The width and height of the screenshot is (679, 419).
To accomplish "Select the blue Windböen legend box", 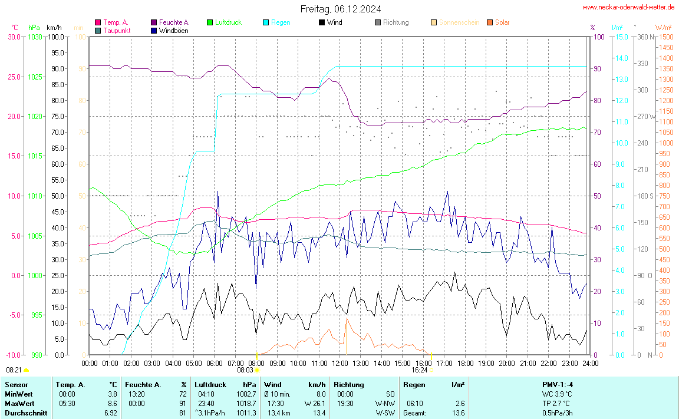I will [154, 31].
